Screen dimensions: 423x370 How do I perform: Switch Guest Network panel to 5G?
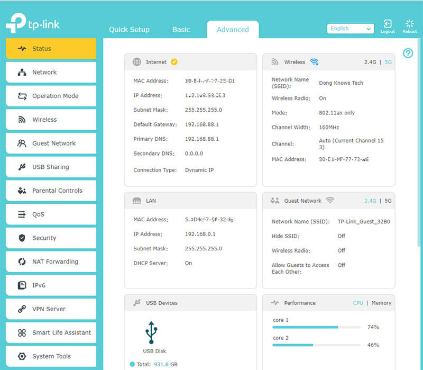click(x=388, y=201)
